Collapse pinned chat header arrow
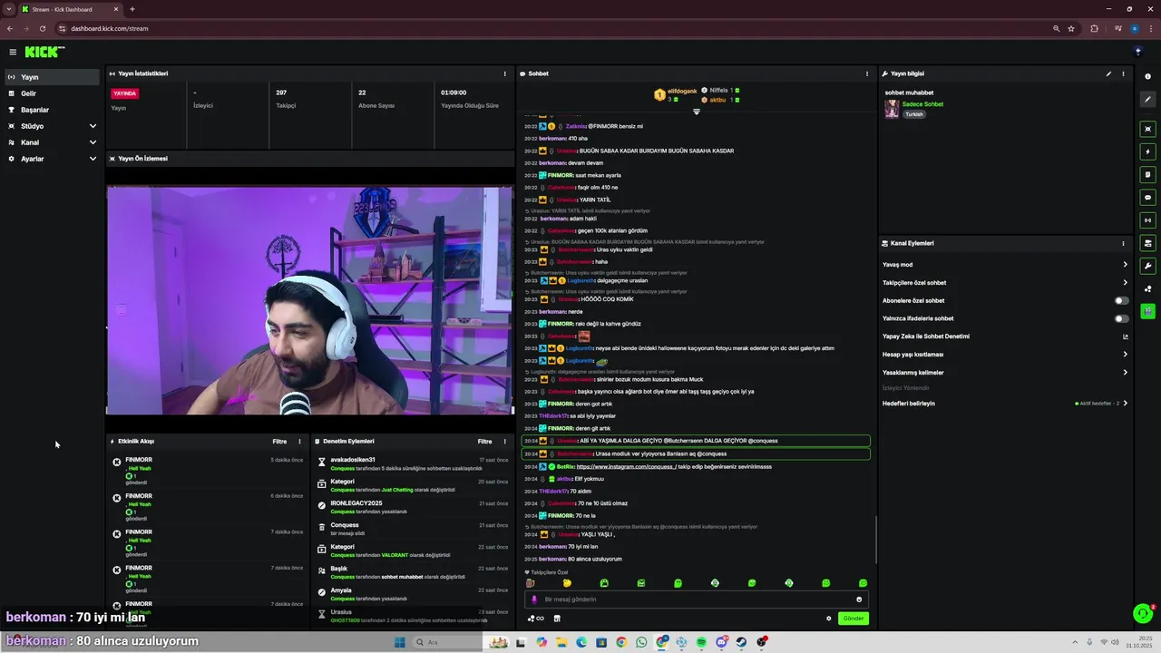Screen dimensions: 1161x653 697,112
